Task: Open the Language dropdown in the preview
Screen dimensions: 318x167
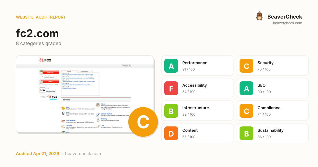Action: pyautogui.click(x=126, y=65)
